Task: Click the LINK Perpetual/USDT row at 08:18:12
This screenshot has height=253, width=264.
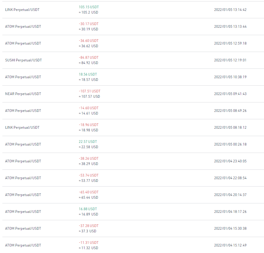Action: 133,128
